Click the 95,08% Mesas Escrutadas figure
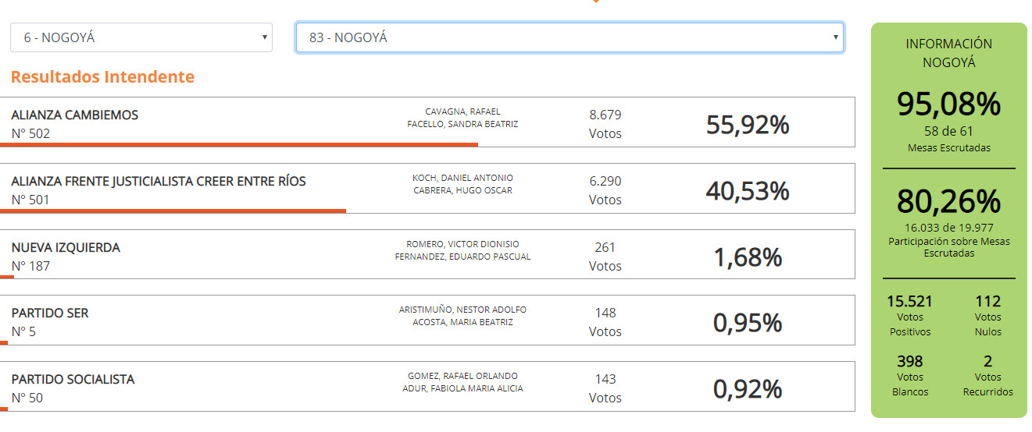Viewport: 1032px width, 432px height. tap(948, 104)
